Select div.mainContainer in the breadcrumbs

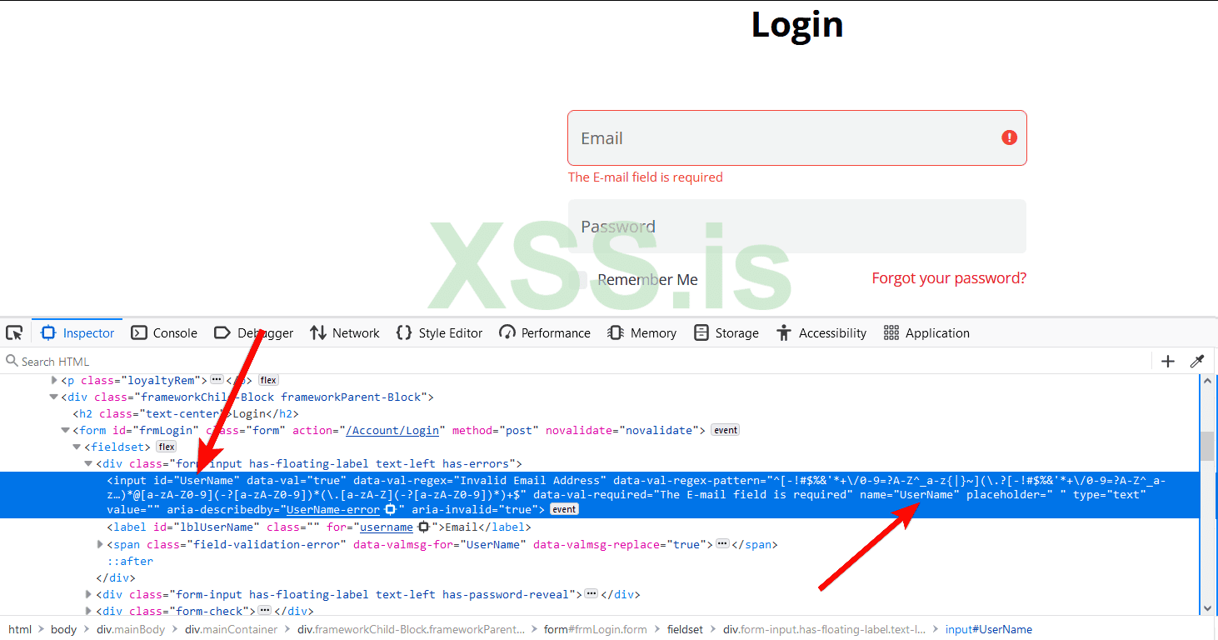(x=232, y=629)
